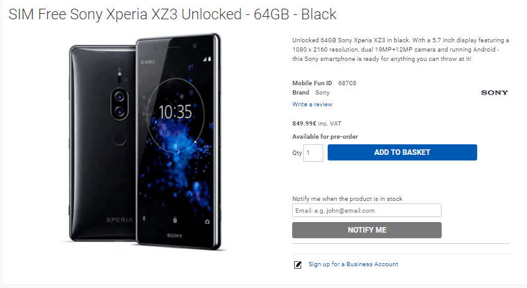Click the 10:35 clock on the phone display

pyautogui.click(x=175, y=112)
